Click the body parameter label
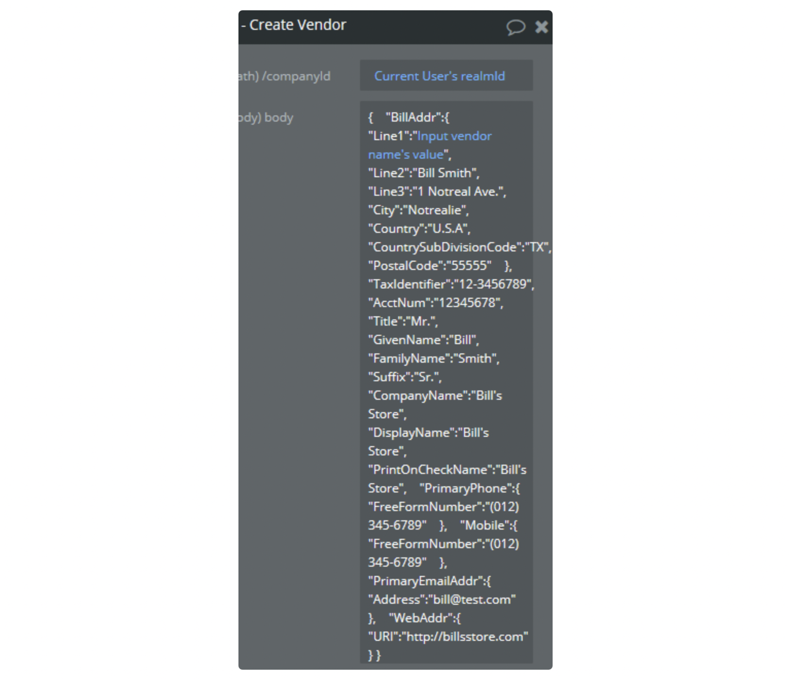 click(278, 117)
